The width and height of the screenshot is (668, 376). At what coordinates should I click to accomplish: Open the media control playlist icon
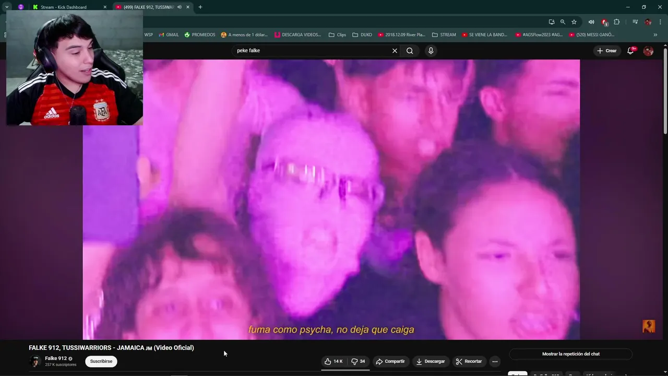click(x=635, y=22)
